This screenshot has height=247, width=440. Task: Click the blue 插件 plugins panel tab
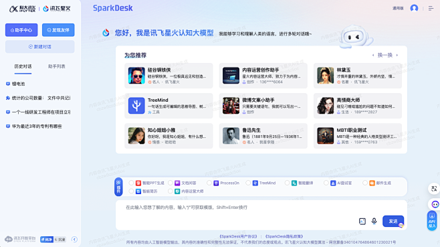tap(118, 187)
